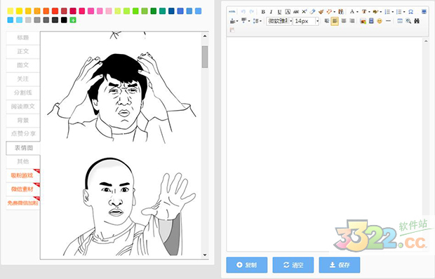Open search and replace binoculars icon

[x=417, y=21]
